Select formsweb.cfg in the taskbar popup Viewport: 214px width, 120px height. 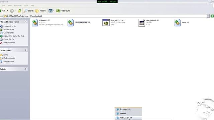(128, 109)
